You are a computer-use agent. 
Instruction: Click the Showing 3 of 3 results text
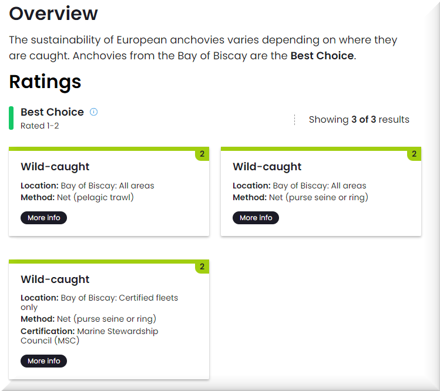(x=359, y=120)
